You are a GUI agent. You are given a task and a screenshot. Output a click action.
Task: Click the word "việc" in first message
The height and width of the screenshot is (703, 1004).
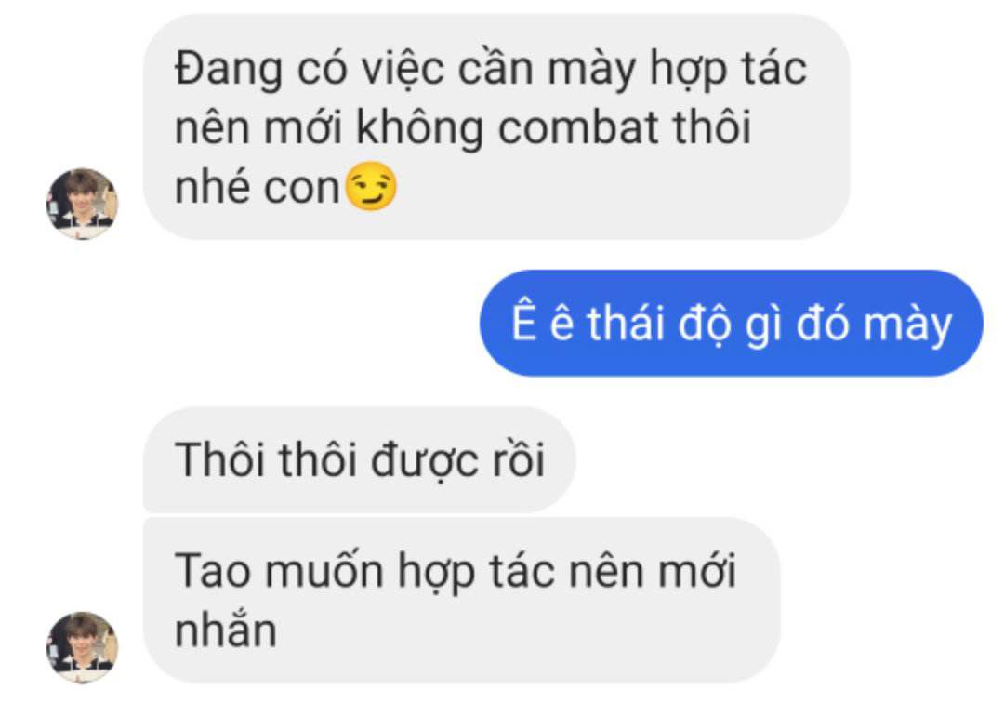coord(403,67)
